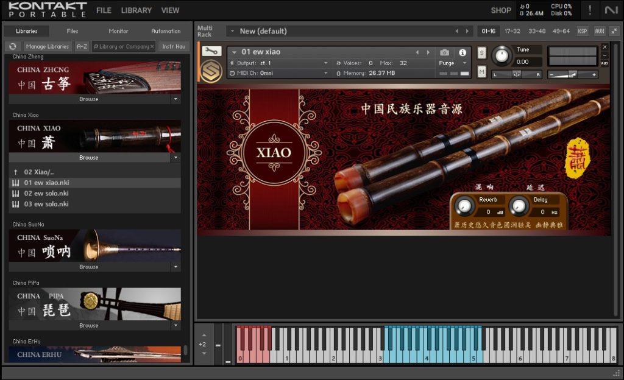Toggle A-Z library sorting
Screen dimensions: 624x380
[x=82, y=46]
